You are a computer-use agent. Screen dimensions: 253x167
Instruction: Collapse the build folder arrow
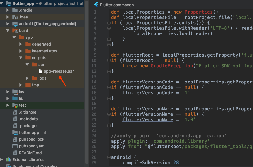pyautogui.click(x=8, y=31)
